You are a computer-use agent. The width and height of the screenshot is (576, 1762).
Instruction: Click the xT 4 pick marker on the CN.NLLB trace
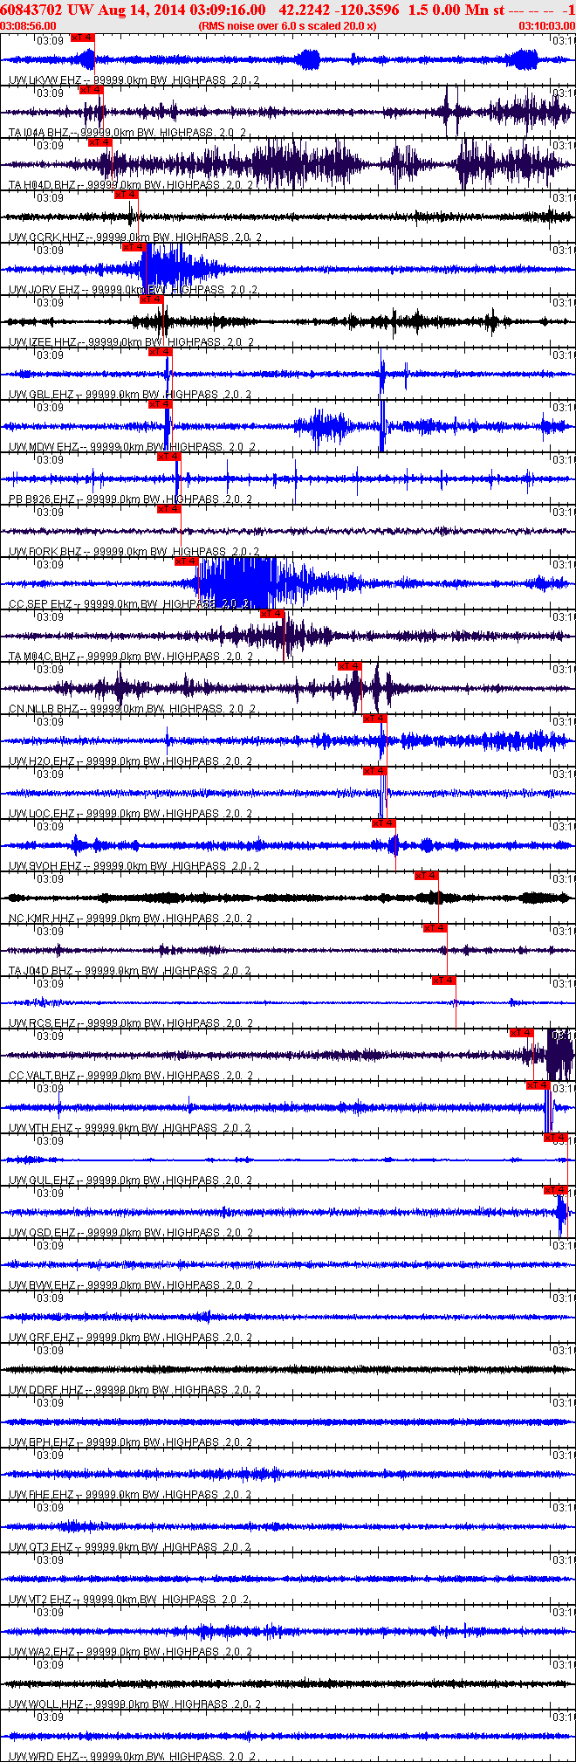(350, 666)
